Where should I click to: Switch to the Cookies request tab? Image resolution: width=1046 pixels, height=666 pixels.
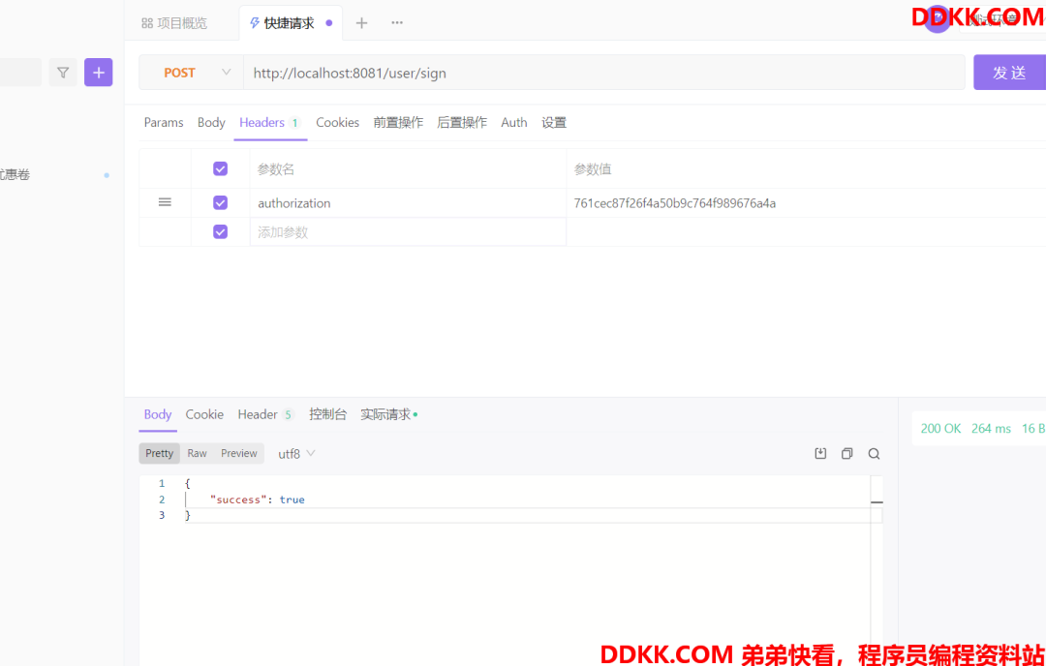(x=337, y=122)
